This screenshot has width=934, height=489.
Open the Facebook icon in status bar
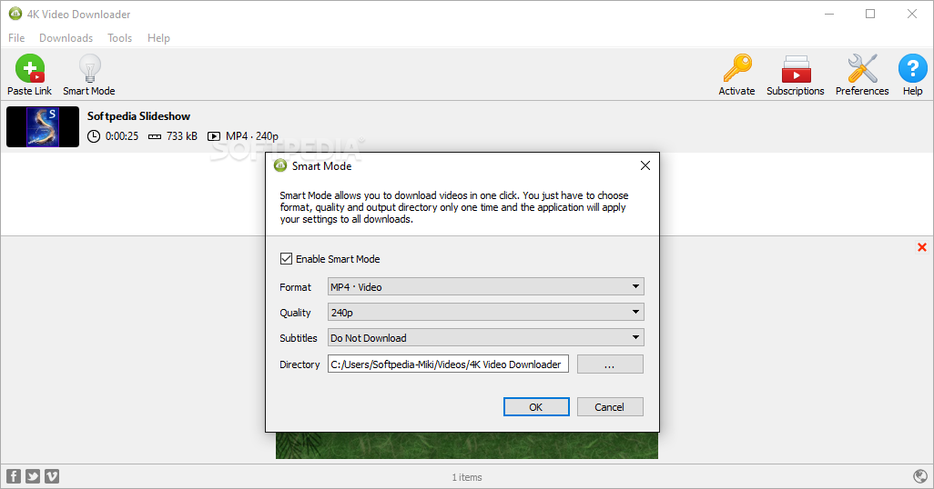[14, 476]
